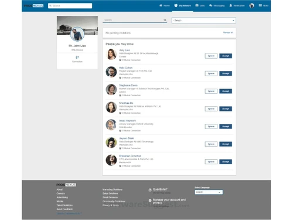Viewport: 293px width, 220px height.
Task: Select the My Network tab
Action: 182,5
